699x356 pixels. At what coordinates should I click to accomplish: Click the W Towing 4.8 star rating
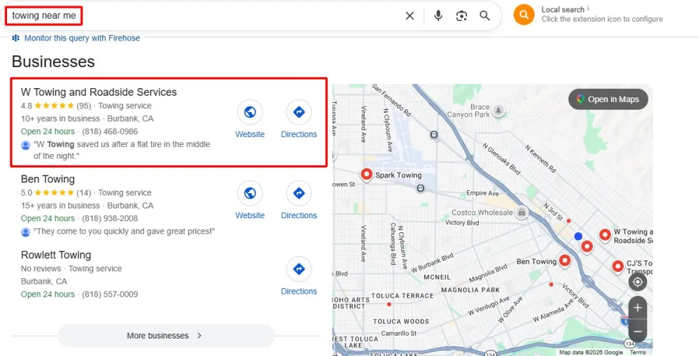(56, 106)
